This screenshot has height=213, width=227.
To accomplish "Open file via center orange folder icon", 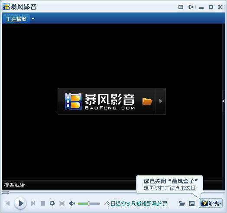I will (x=147, y=101).
